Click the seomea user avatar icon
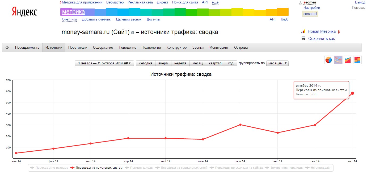 pyautogui.click(x=300, y=3)
